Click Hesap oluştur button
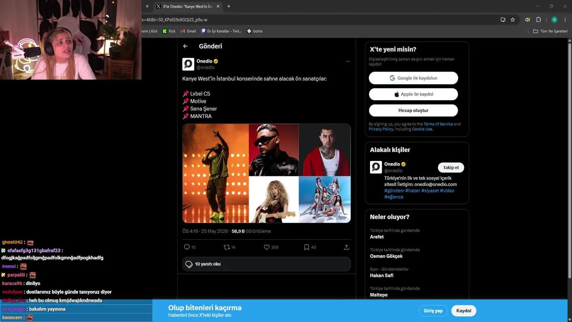 click(x=413, y=110)
